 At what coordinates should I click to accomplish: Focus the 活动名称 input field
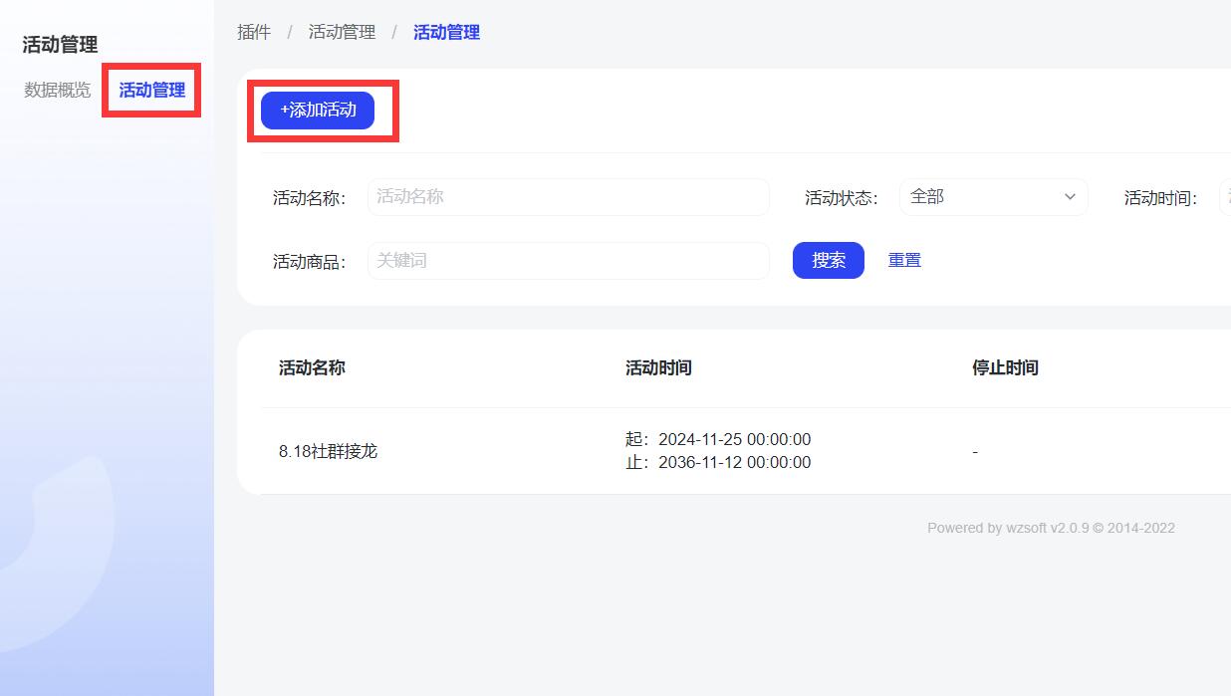[x=569, y=197]
